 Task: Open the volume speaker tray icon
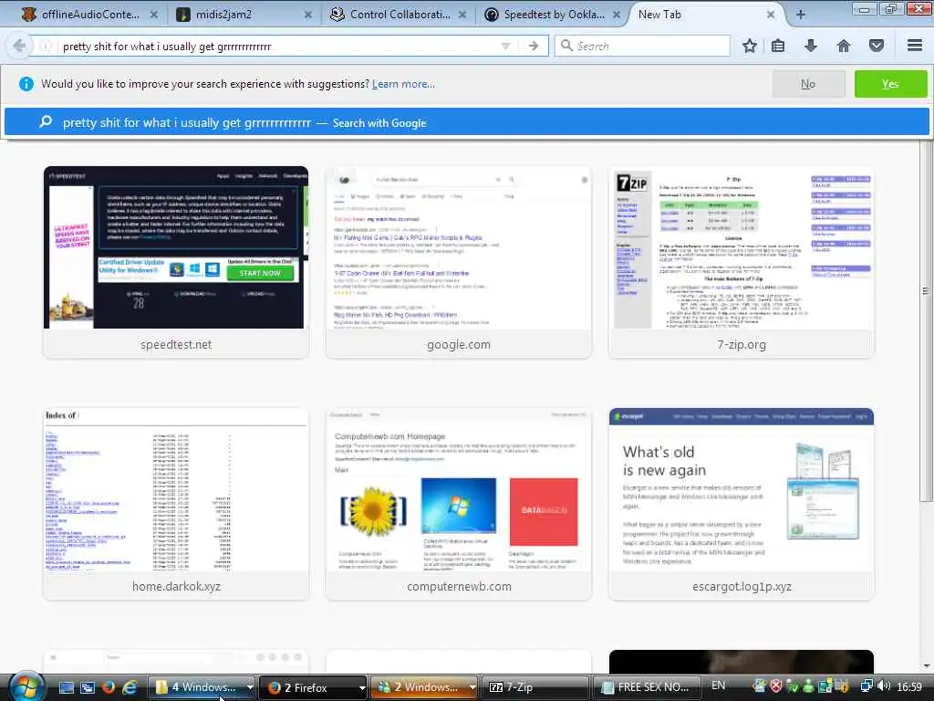(x=884, y=686)
